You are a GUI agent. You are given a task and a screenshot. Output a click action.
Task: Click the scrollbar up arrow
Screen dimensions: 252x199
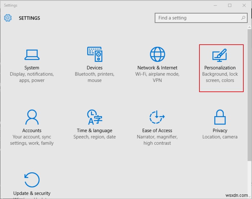(249, 27)
